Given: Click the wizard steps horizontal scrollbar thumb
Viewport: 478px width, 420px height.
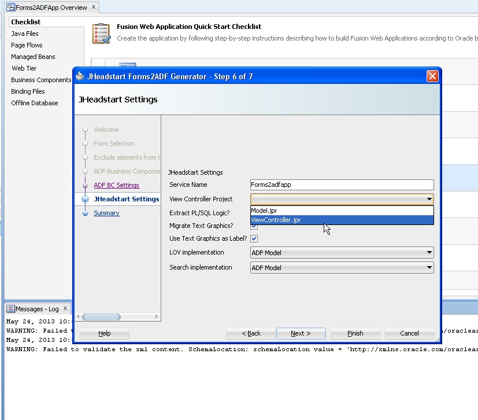Looking at the screenshot, I should tap(101, 317).
